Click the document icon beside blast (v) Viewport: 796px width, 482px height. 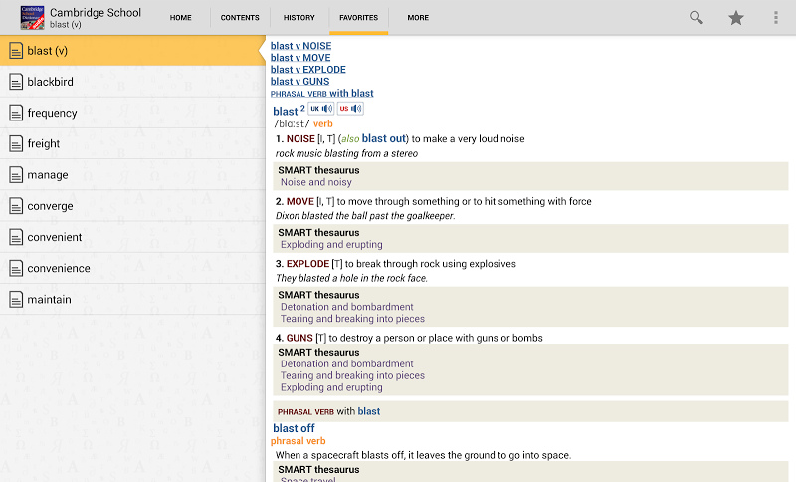point(16,50)
